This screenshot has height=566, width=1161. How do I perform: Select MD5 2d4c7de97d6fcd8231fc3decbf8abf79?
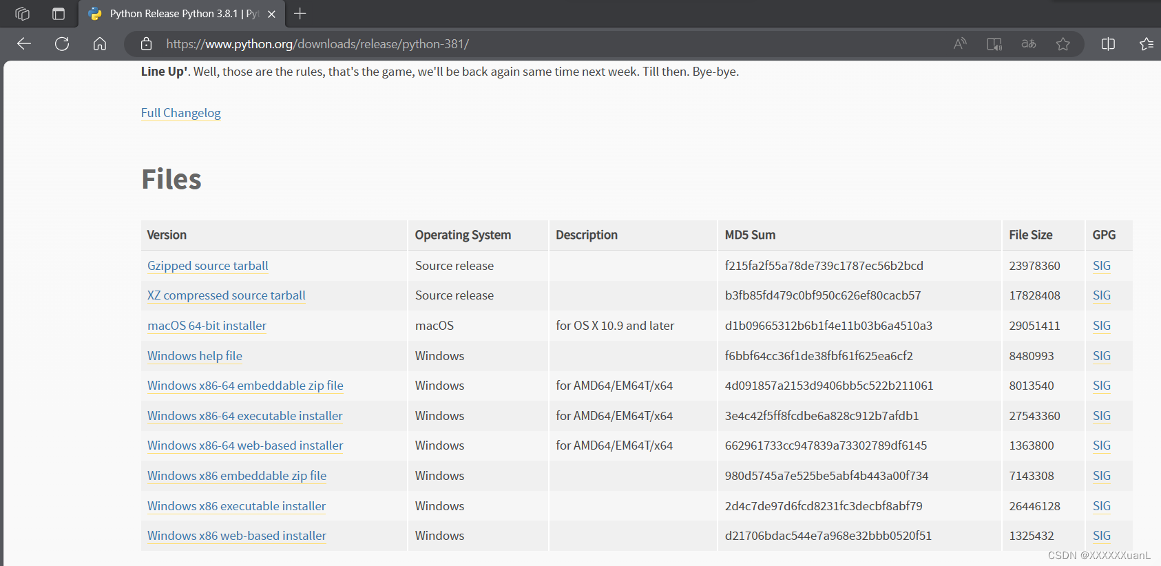click(824, 506)
